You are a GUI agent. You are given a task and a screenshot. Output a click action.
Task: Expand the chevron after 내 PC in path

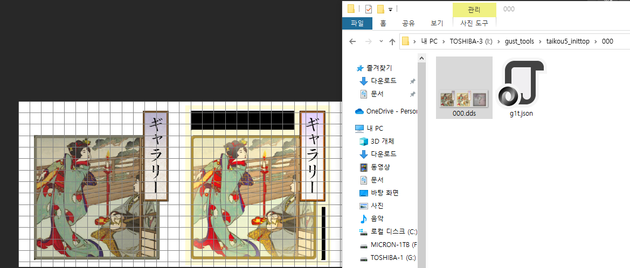(x=444, y=41)
